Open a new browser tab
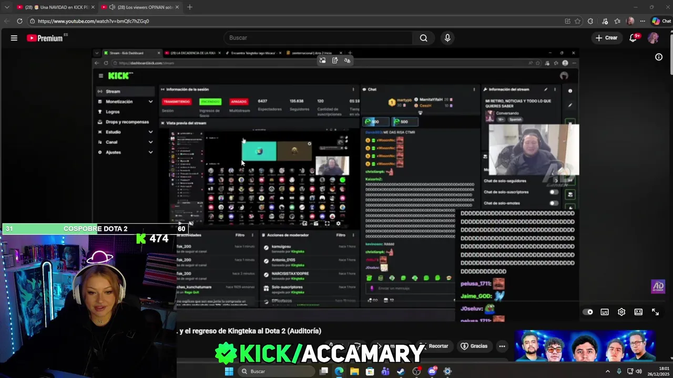The width and height of the screenshot is (673, 378). tap(190, 7)
